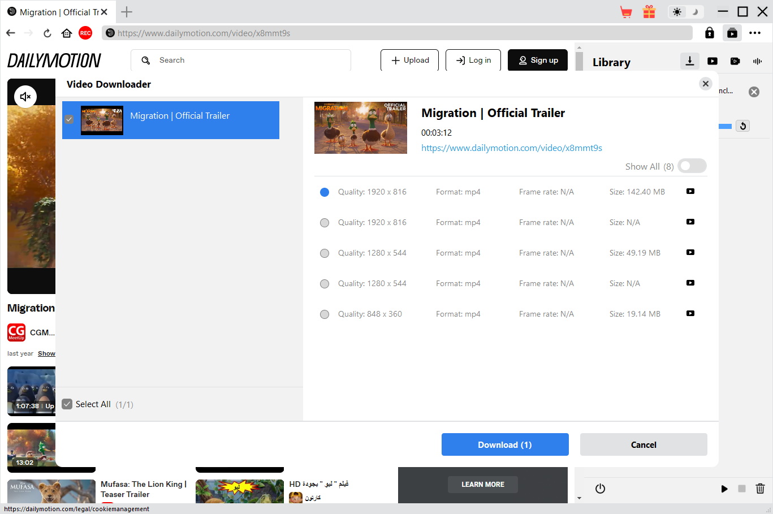Image resolution: width=773 pixels, height=514 pixels.
Task: Open the video download icon in the toolbar
Action: [x=732, y=33]
